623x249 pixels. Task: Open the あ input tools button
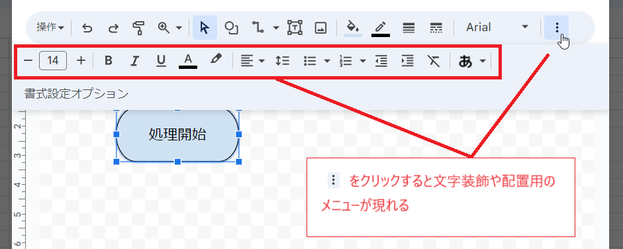[465, 61]
